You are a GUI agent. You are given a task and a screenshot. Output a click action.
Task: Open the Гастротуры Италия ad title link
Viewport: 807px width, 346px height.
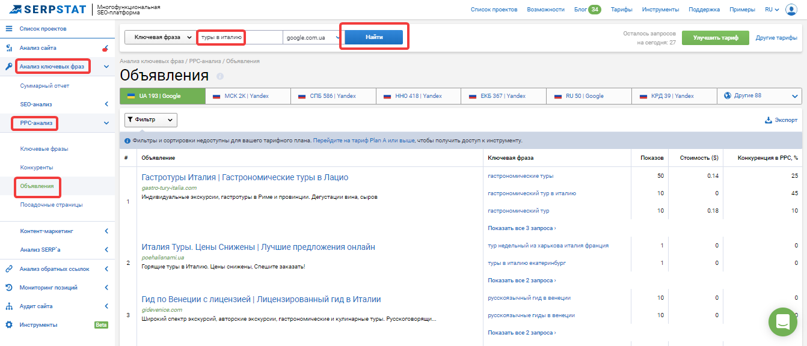pos(245,177)
